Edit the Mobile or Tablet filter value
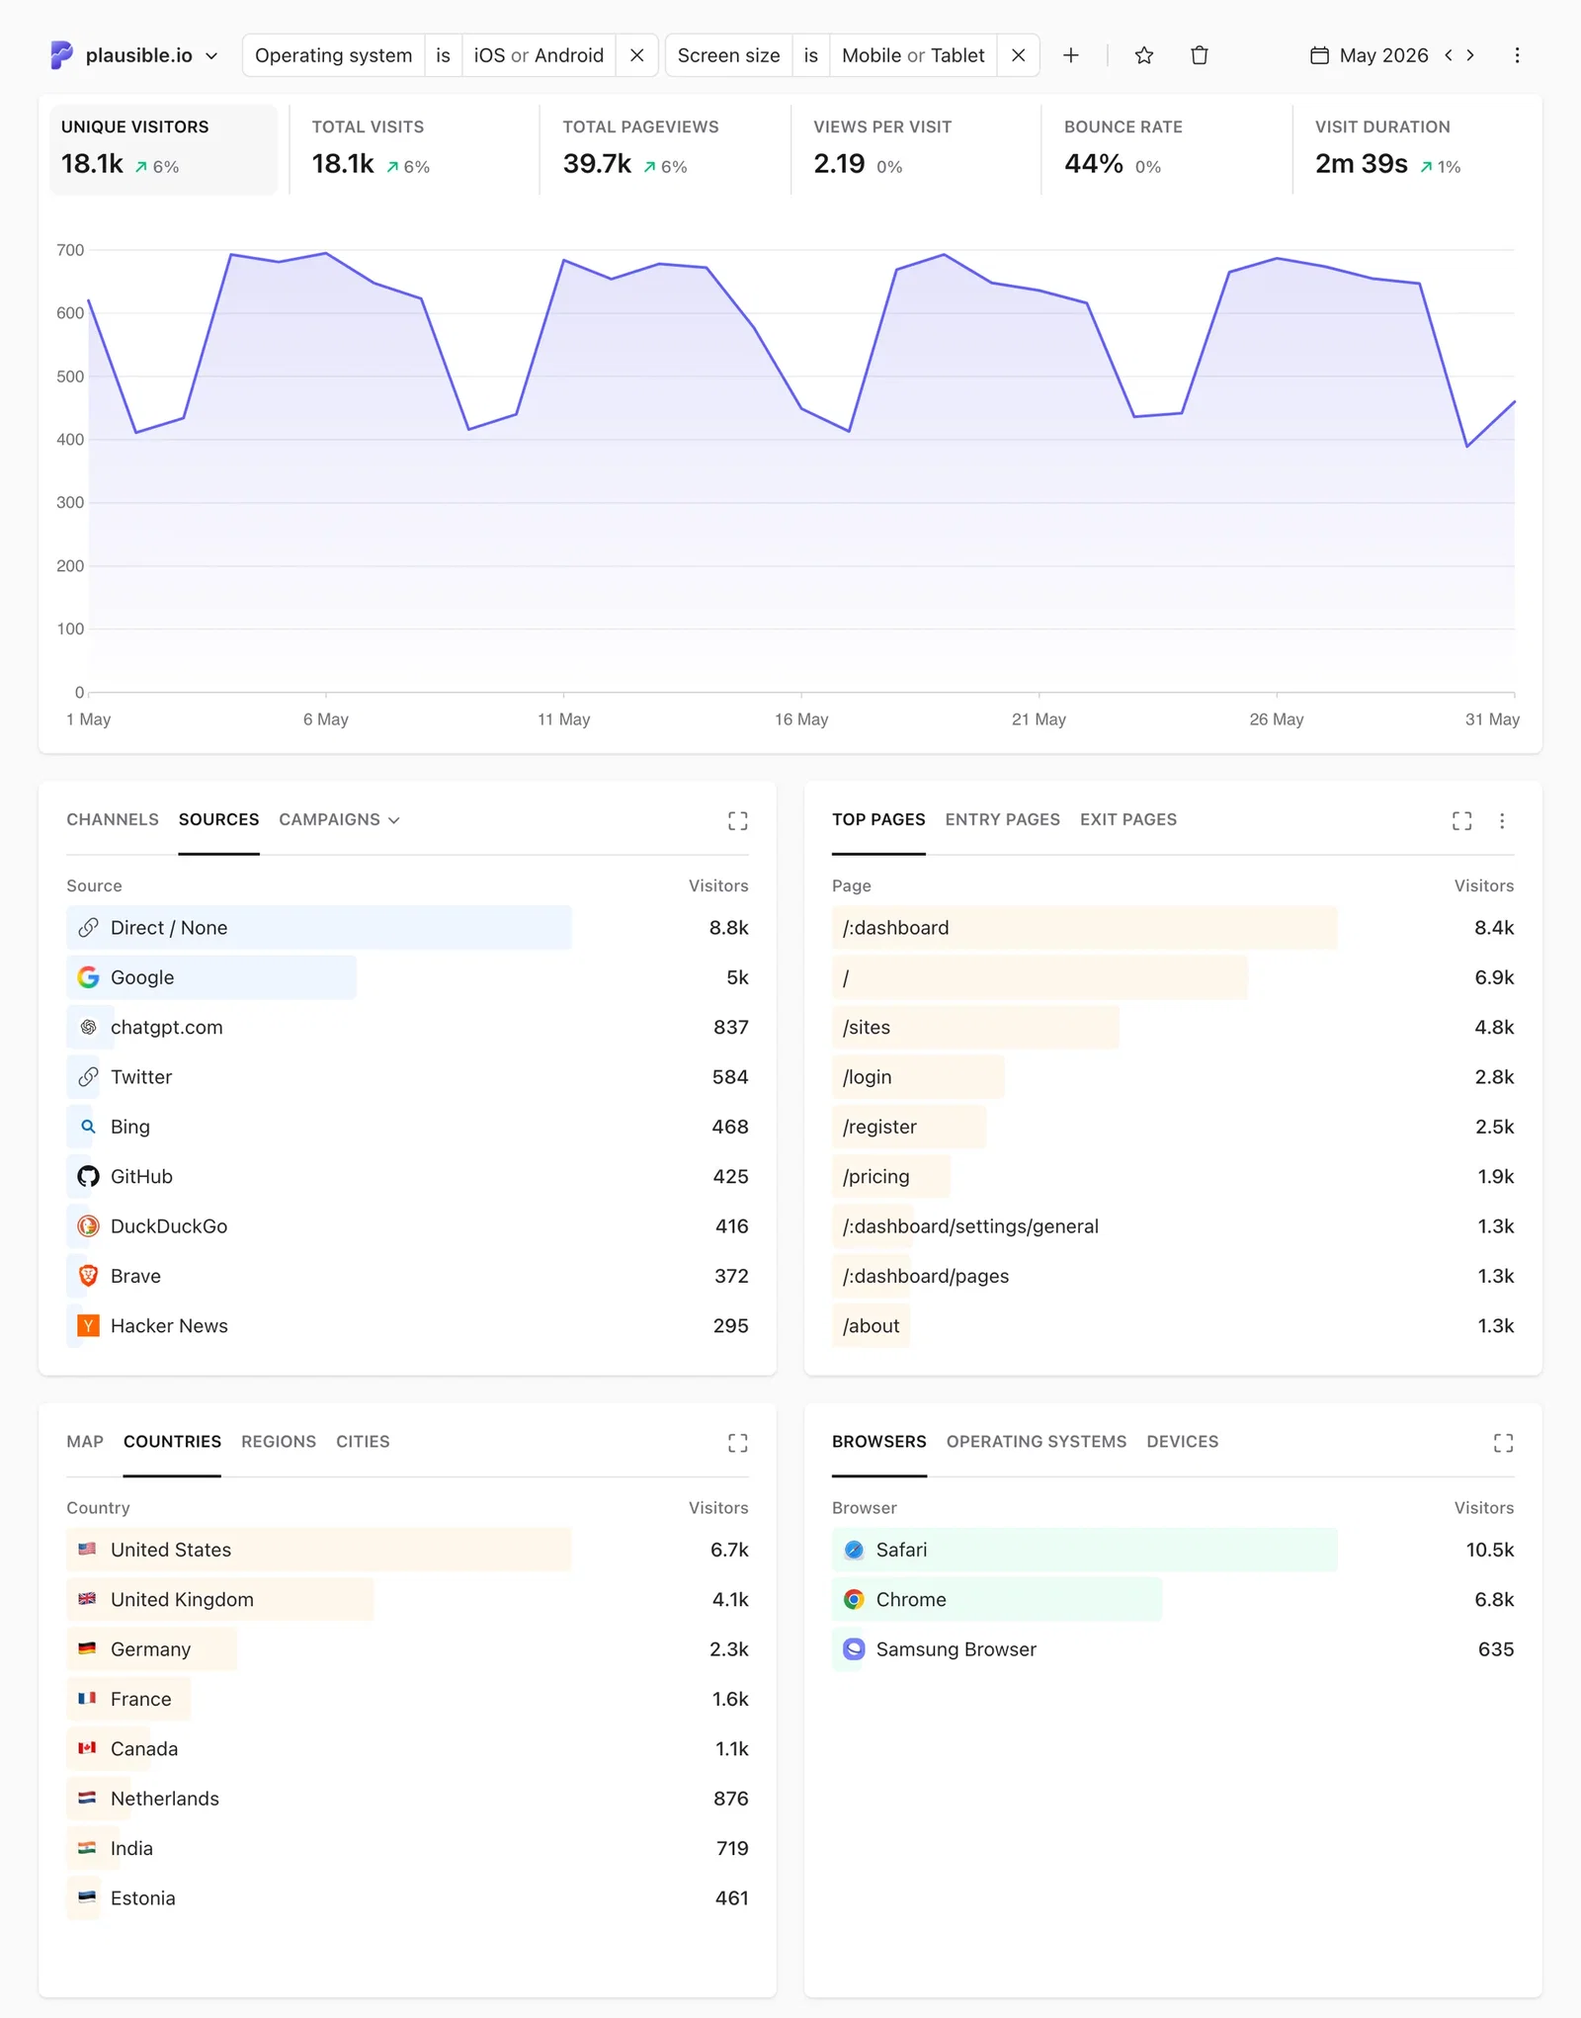1581x2018 pixels. pos(913,55)
